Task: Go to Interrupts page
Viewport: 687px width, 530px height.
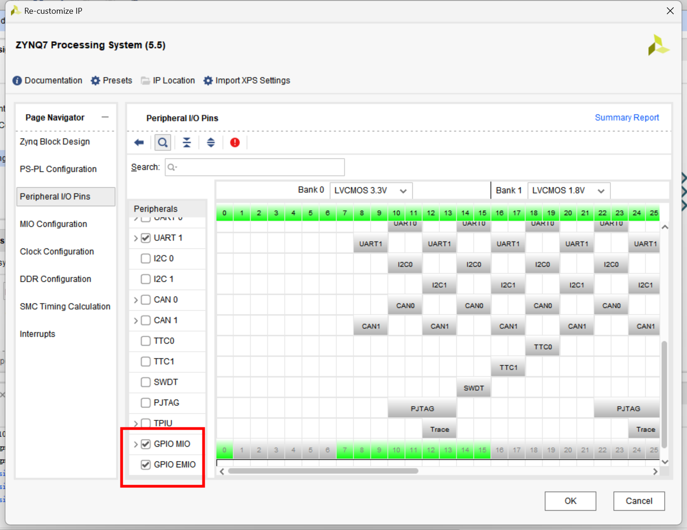Action: 38,334
